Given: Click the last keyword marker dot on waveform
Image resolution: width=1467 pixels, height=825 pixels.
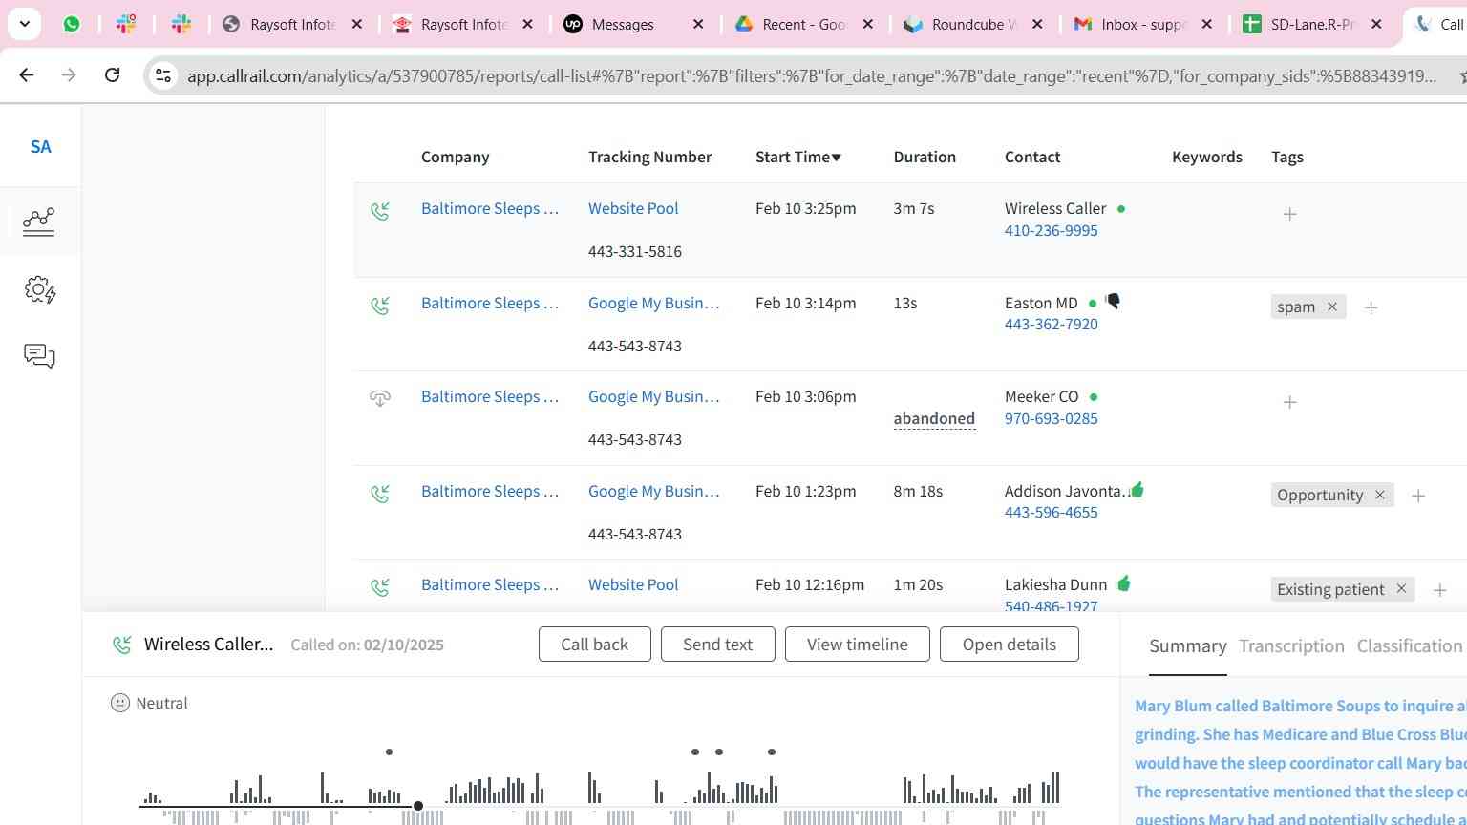Looking at the screenshot, I should pos(772,751).
